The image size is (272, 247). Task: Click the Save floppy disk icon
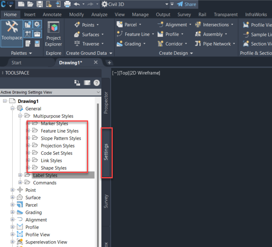[40, 4]
